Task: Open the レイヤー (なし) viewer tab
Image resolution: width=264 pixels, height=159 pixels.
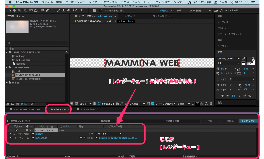Action: [131, 16]
